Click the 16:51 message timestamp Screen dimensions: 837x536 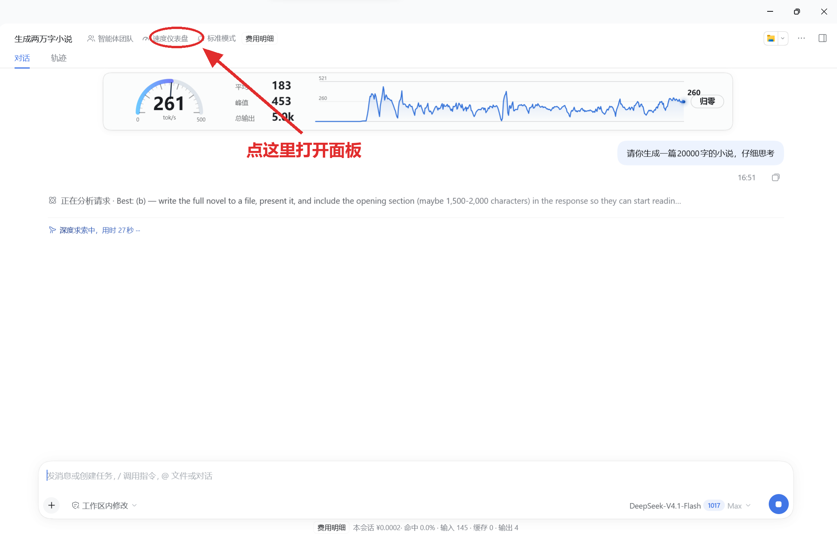point(746,178)
